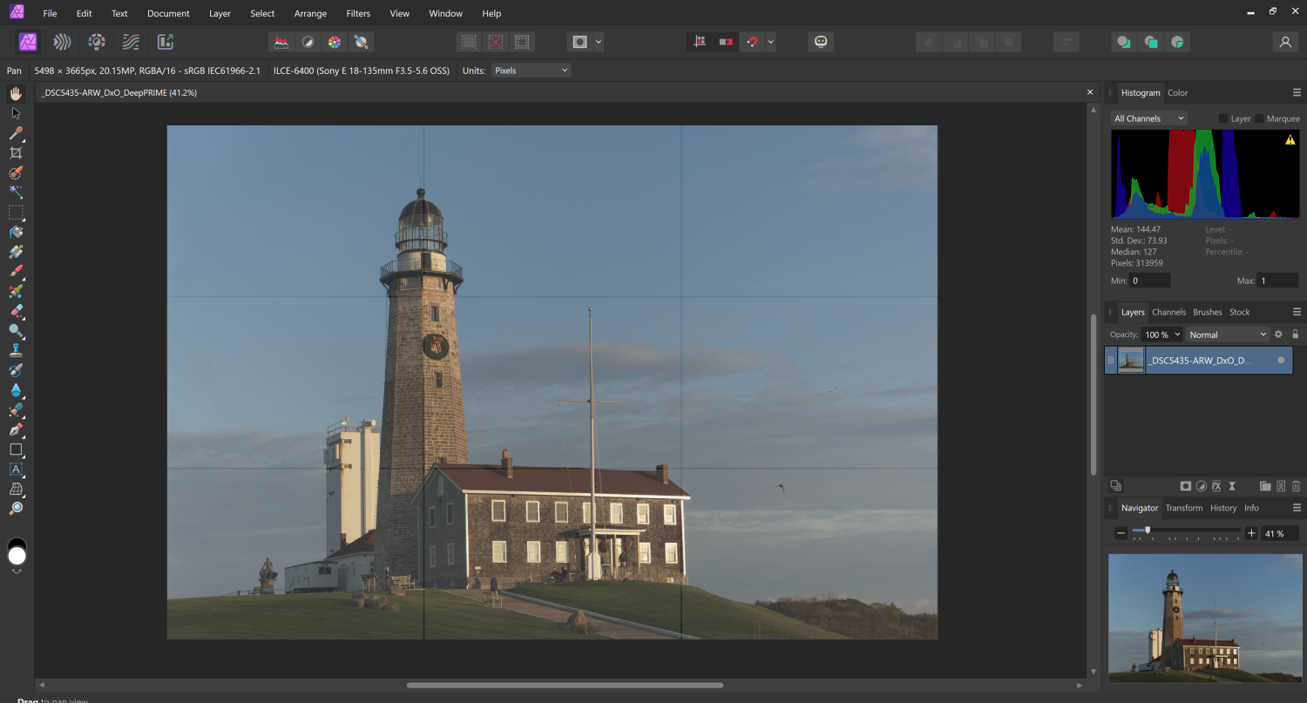Open the Units Pixels dropdown
This screenshot has width=1307, height=703.
tap(531, 71)
